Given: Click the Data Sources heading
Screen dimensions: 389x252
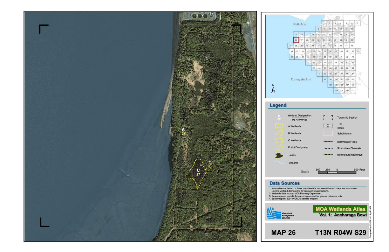Looking at the screenshot, I should 284,183.
